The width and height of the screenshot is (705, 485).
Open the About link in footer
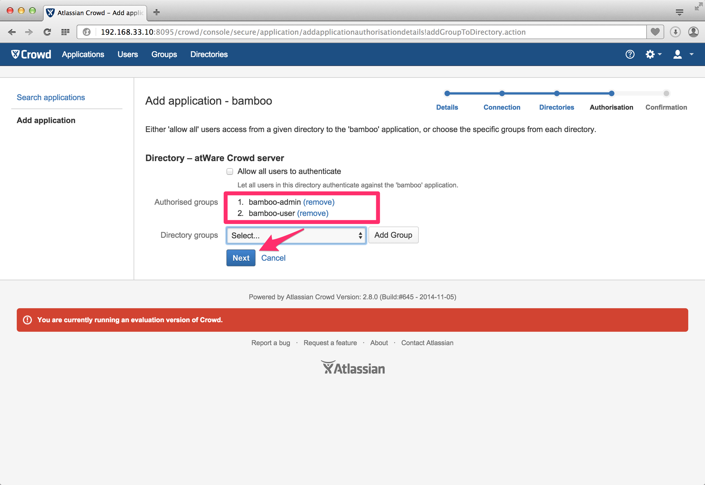point(379,343)
